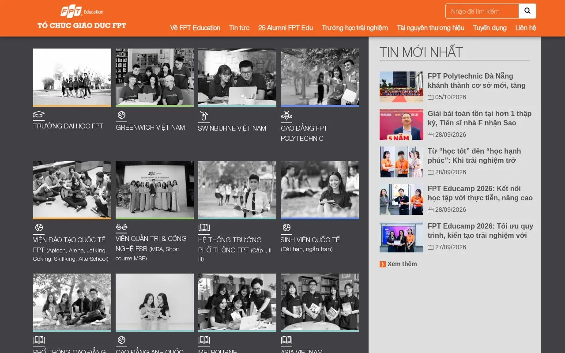The image size is (565, 353).
Task: Click the Xem thêm link
Action: click(x=402, y=264)
